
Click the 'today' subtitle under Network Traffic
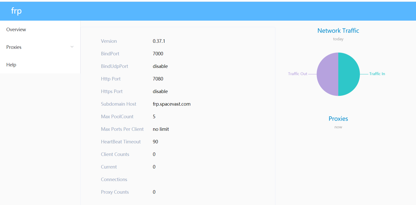[x=338, y=39]
